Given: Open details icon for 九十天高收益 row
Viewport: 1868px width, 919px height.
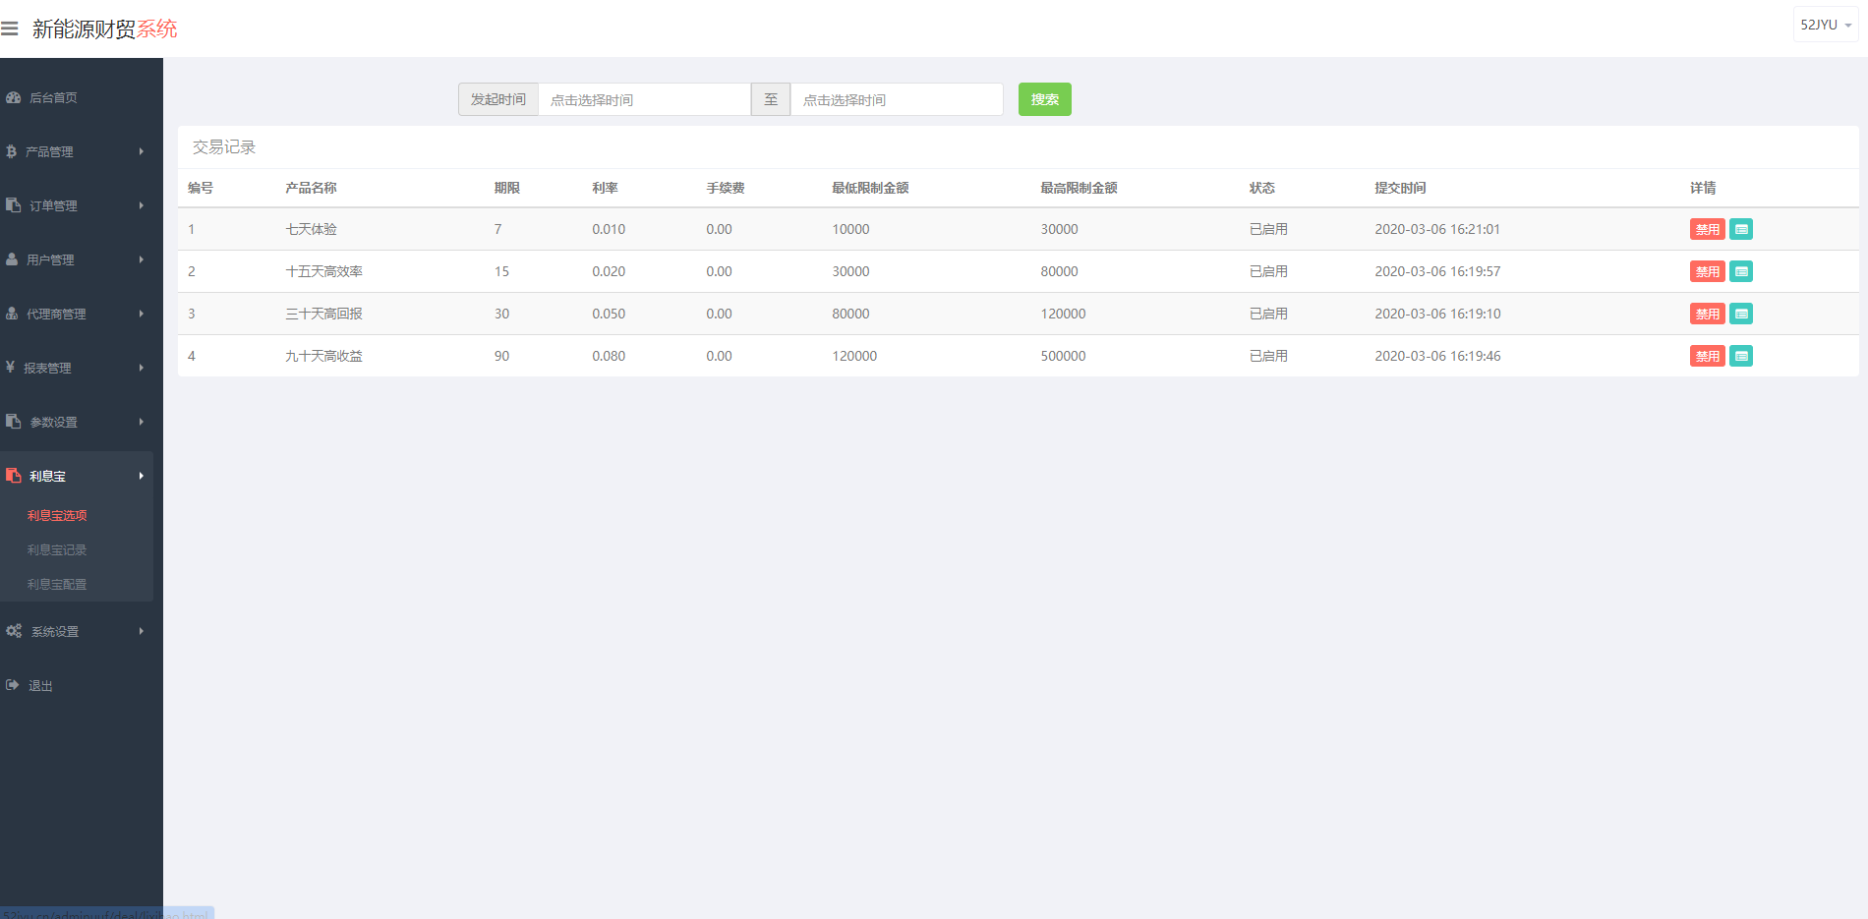Looking at the screenshot, I should [x=1741, y=356].
